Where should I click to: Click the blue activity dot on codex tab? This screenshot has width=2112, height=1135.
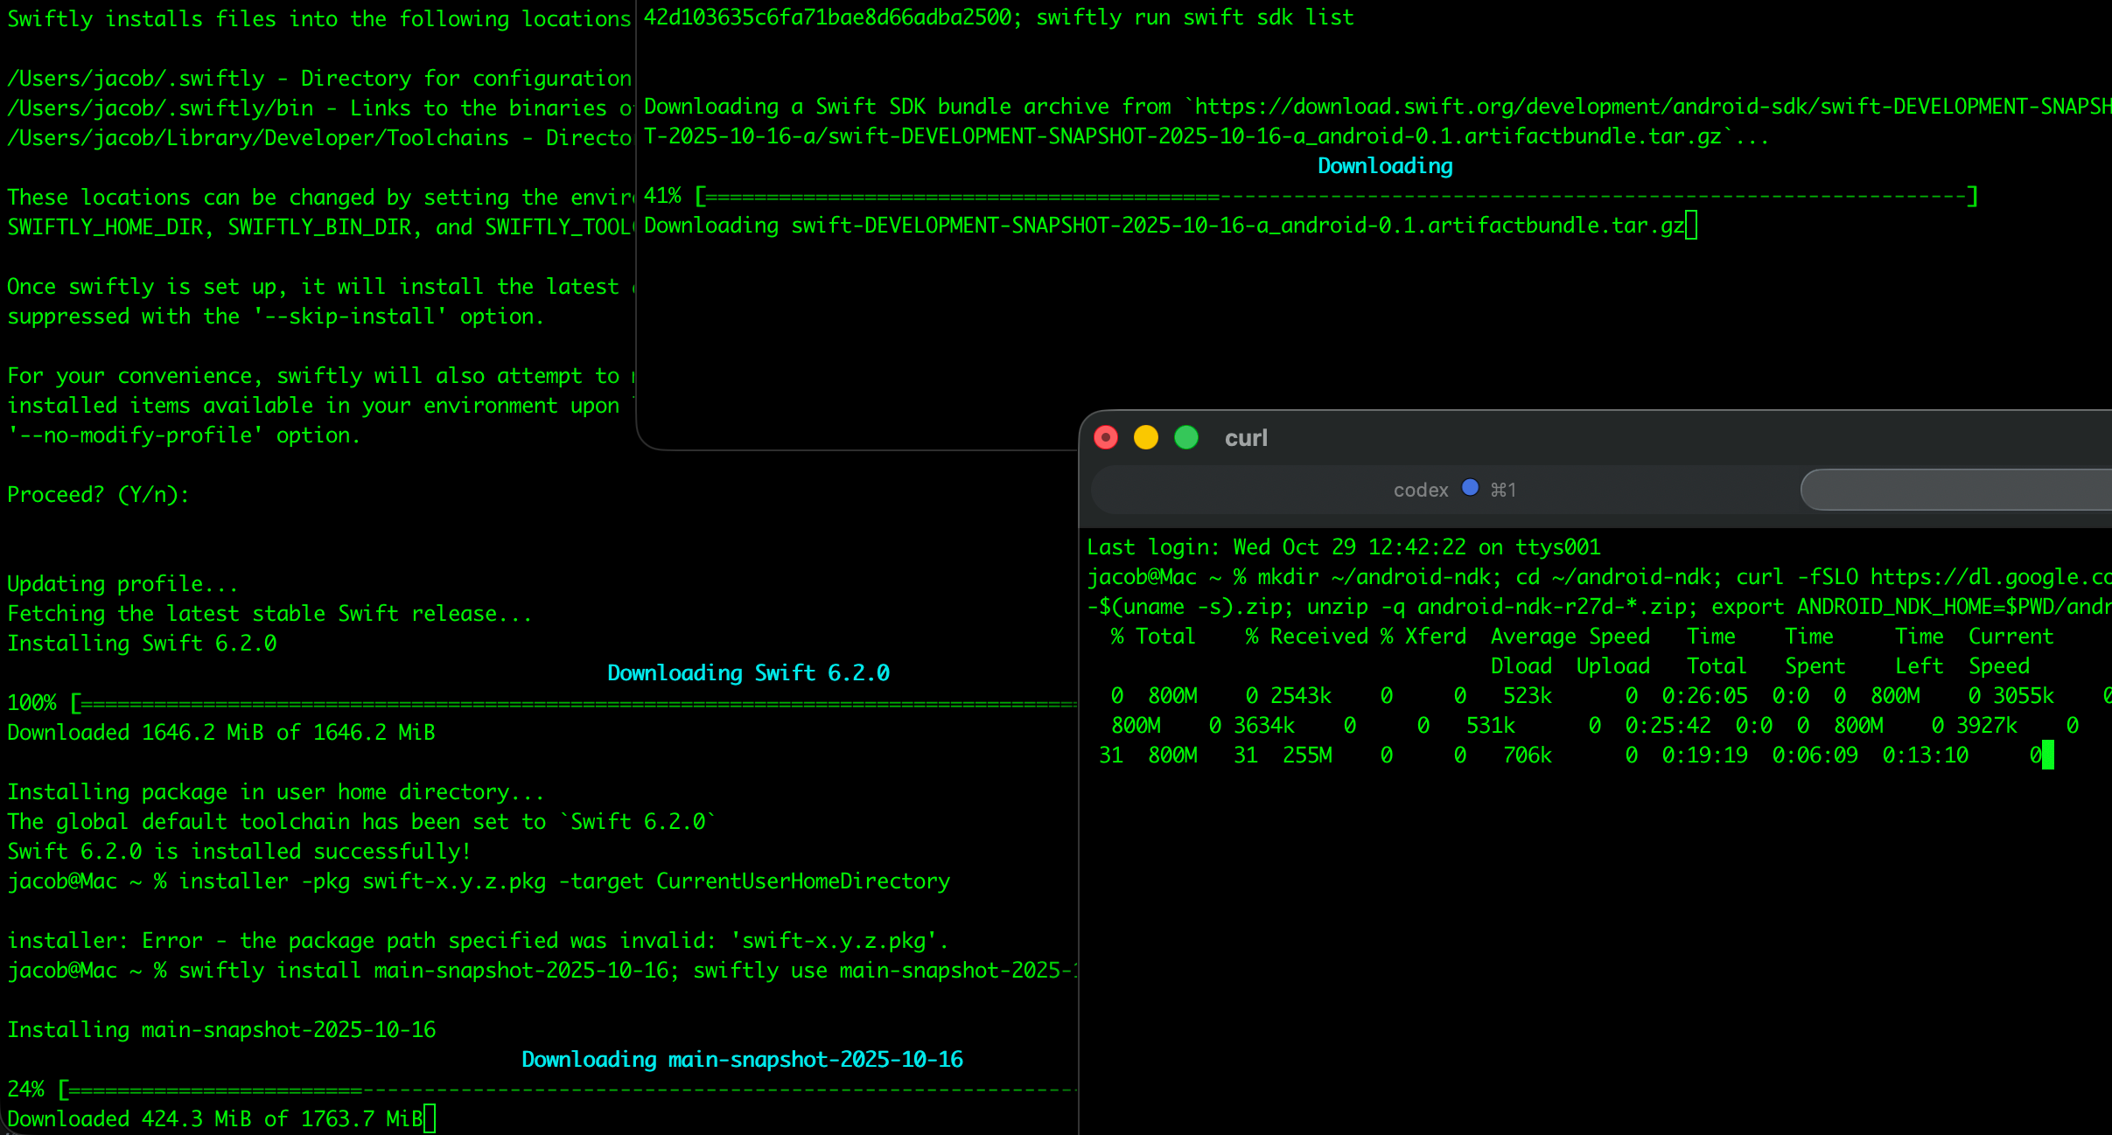(x=1470, y=488)
